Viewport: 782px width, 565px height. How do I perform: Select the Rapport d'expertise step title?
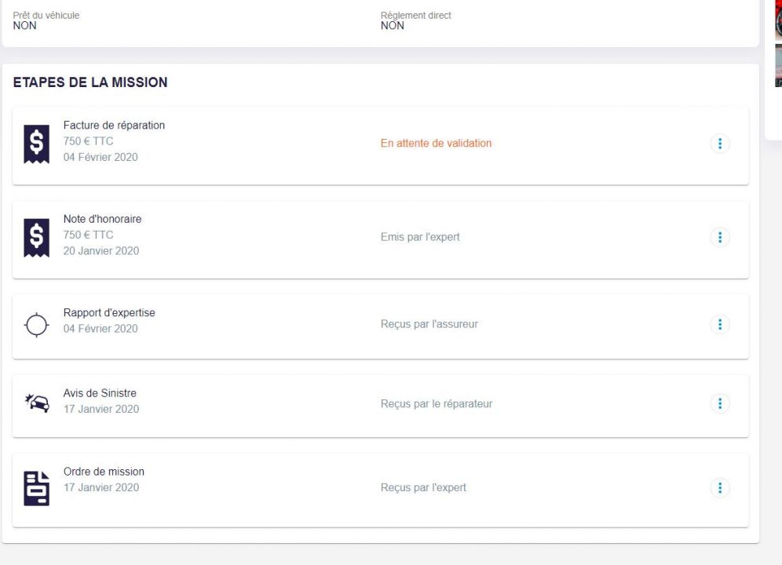tap(109, 312)
